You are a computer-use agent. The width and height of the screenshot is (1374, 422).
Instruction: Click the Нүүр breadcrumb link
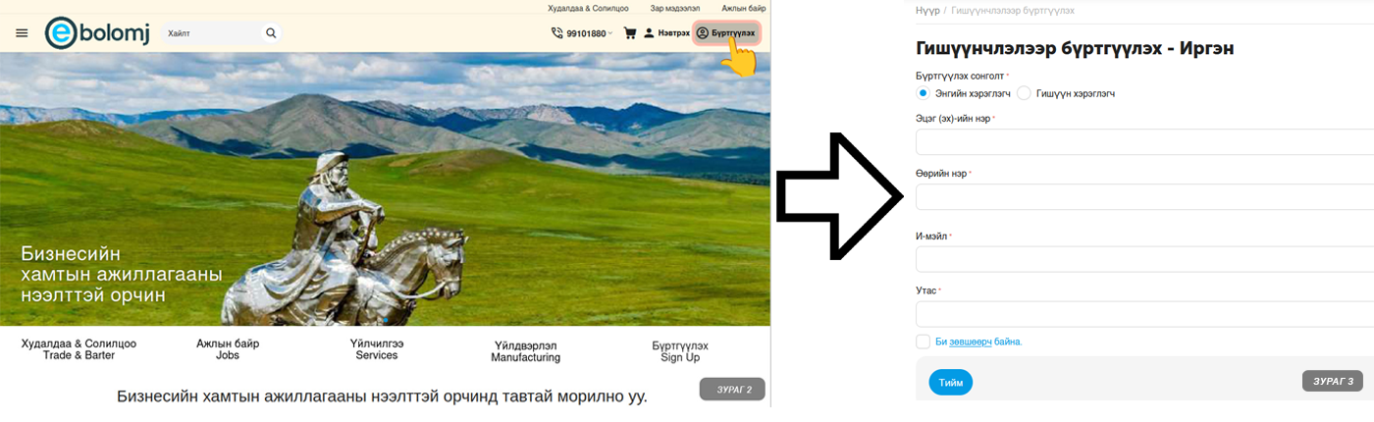tap(927, 10)
